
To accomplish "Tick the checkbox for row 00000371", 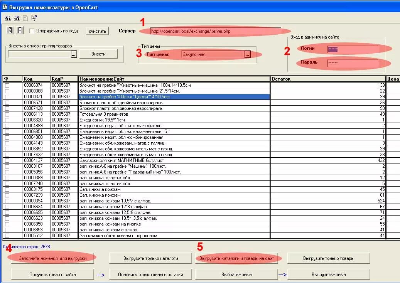I will click(x=7, y=97).
